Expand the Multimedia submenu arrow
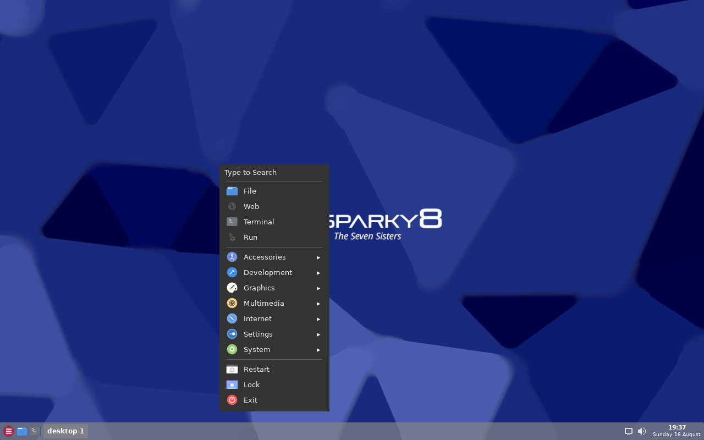Image resolution: width=704 pixels, height=440 pixels. click(x=318, y=303)
